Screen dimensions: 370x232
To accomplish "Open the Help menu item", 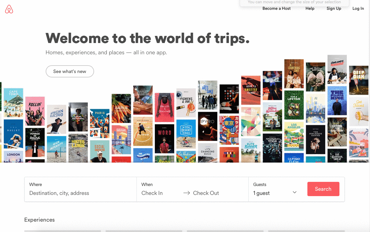I will [x=310, y=9].
